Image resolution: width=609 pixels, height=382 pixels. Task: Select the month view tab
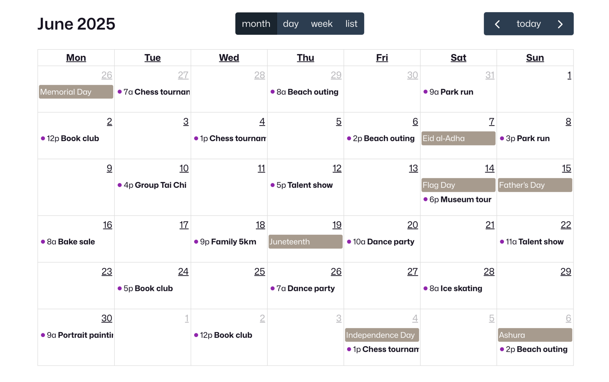(256, 24)
